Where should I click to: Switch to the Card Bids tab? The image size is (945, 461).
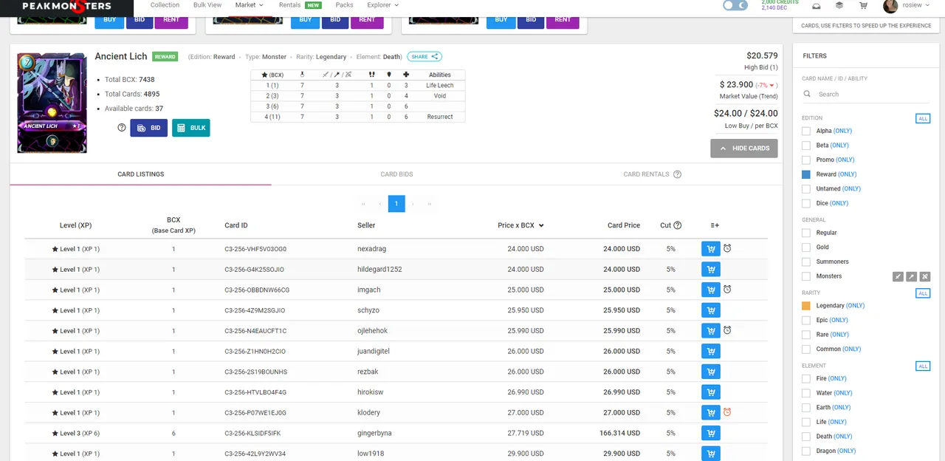point(396,174)
